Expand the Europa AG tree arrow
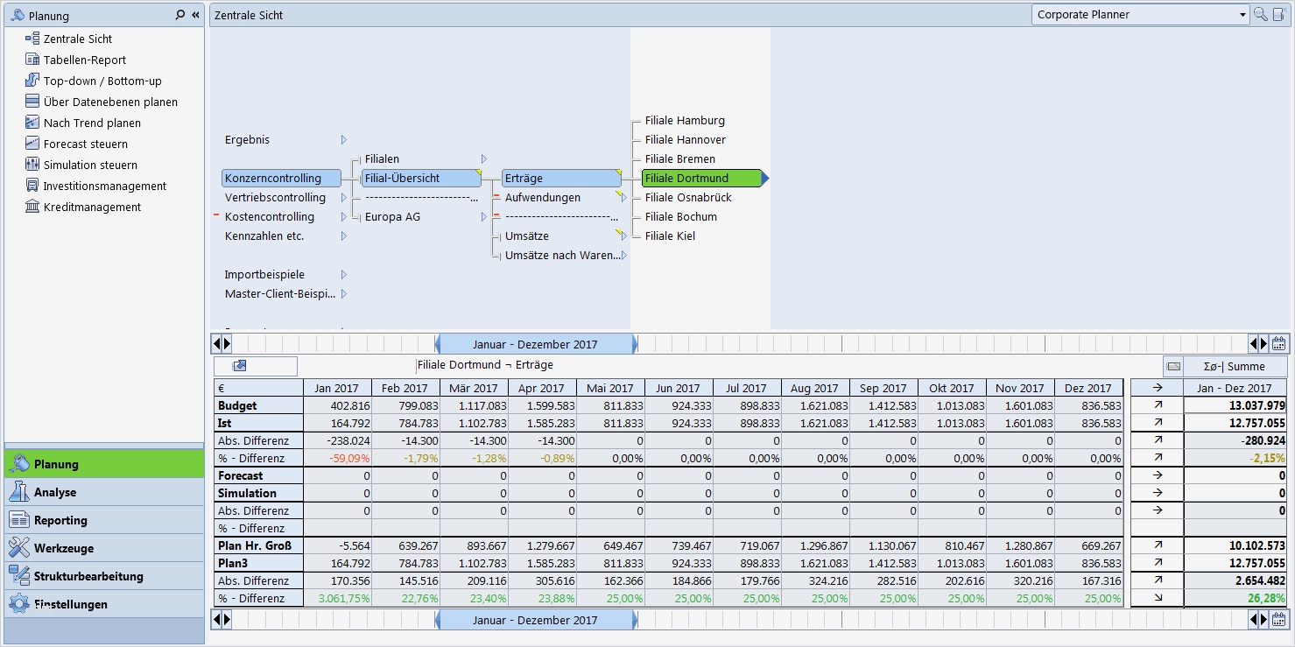The height and width of the screenshot is (647, 1295). pyautogui.click(x=483, y=217)
